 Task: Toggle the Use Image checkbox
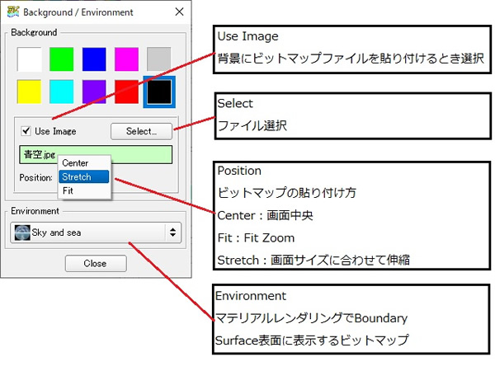(x=26, y=131)
